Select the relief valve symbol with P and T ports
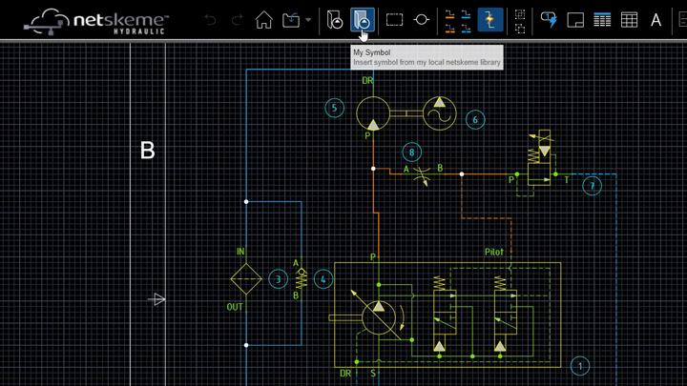The height and width of the screenshot is (386, 687). (540, 163)
